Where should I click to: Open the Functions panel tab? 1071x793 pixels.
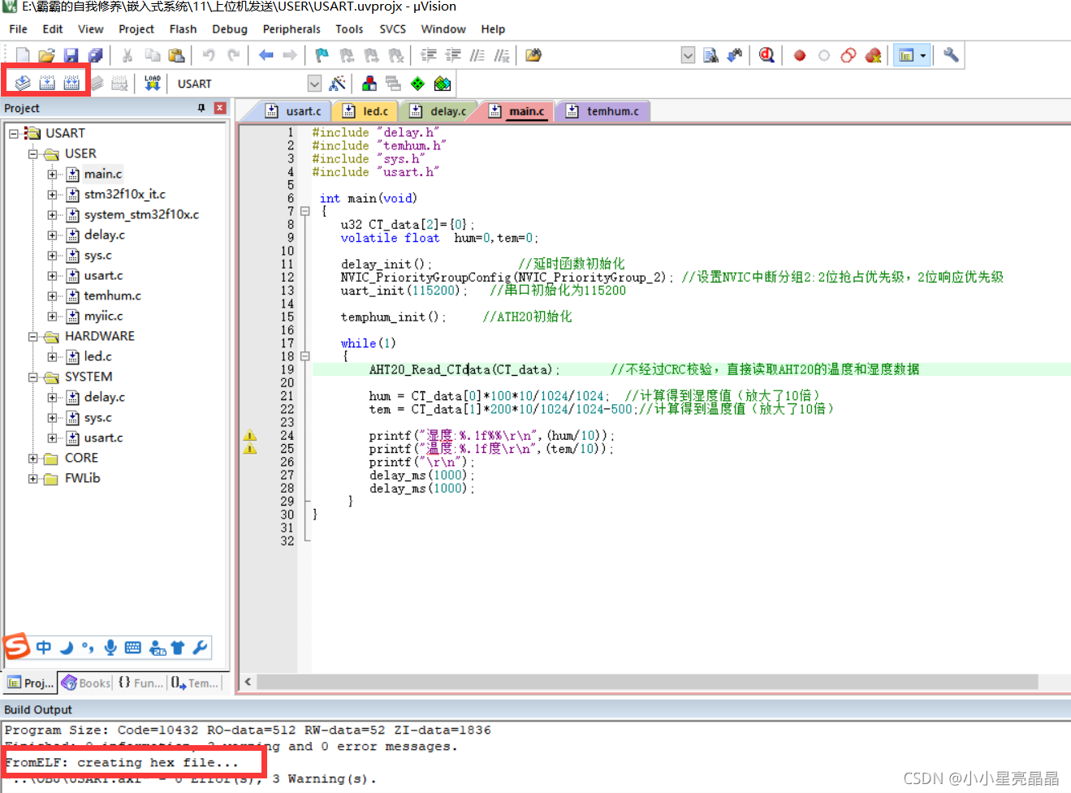tap(140, 683)
